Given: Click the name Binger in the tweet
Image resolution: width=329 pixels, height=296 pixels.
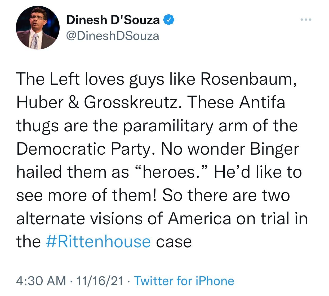Looking at the screenshot, I should point(274,149).
